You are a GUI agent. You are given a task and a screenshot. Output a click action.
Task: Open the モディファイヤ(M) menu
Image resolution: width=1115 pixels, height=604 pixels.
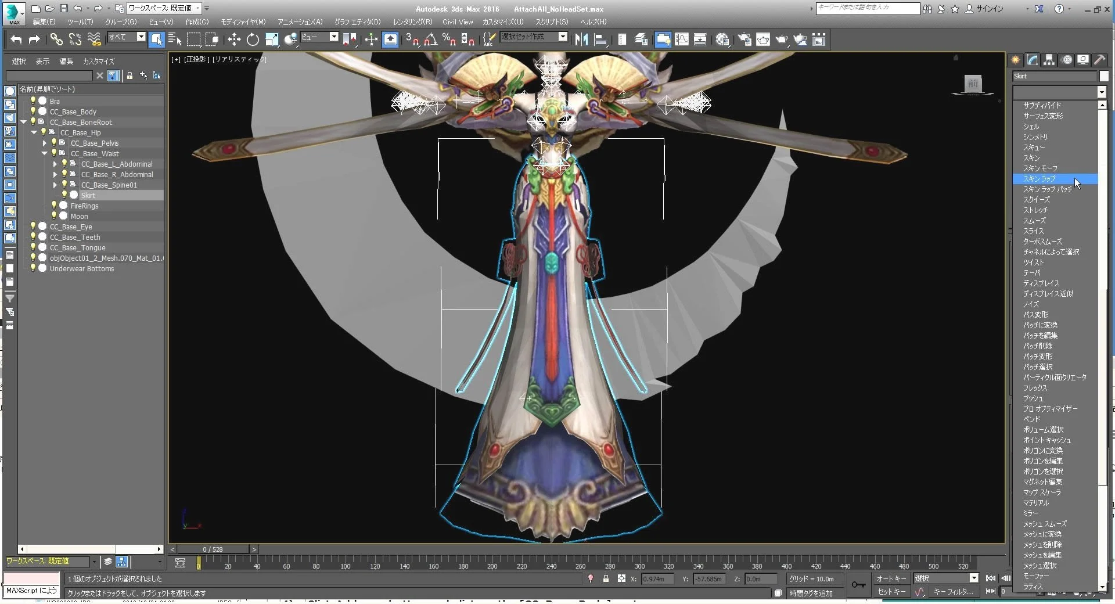pyautogui.click(x=243, y=22)
